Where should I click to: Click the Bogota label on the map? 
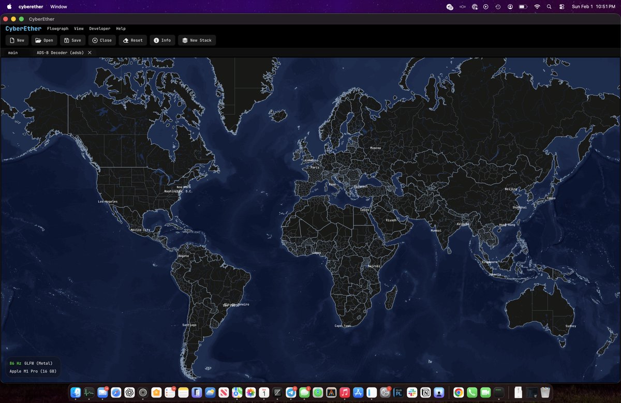tap(183, 256)
